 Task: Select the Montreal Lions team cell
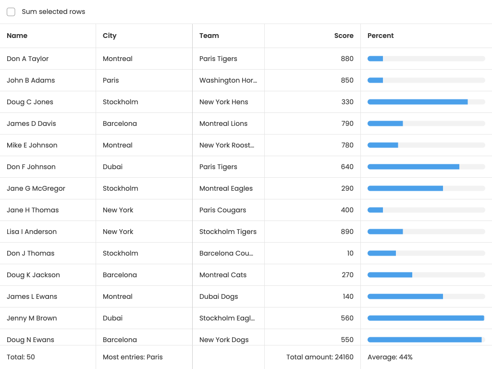pos(223,123)
